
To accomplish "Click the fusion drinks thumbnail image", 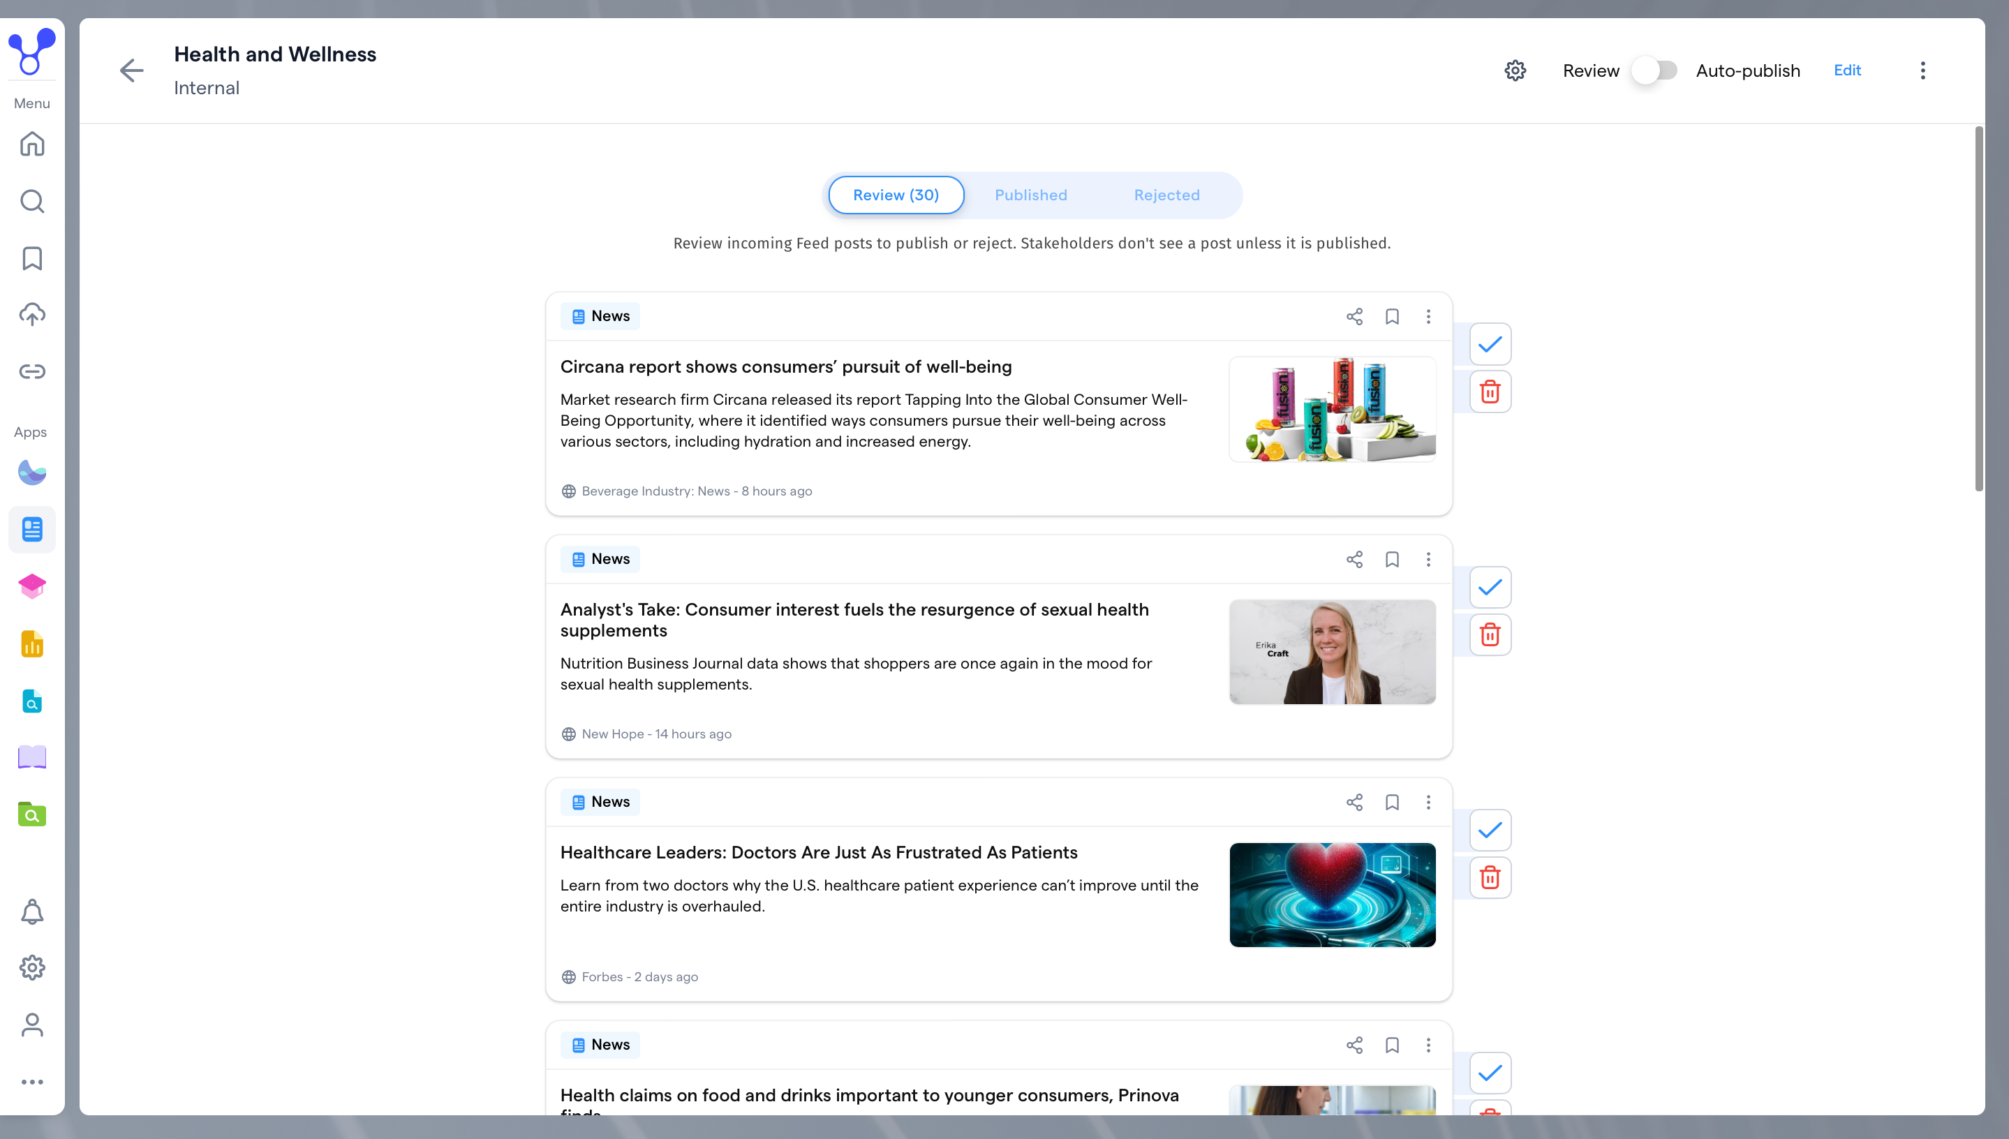I will click(x=1333, y=409).
